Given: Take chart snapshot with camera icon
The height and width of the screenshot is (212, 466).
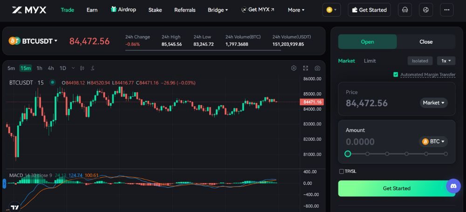Looking at the screenshot, I should point(317,68).
